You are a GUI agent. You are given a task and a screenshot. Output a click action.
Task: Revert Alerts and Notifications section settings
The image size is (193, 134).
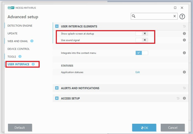point(184,88)
